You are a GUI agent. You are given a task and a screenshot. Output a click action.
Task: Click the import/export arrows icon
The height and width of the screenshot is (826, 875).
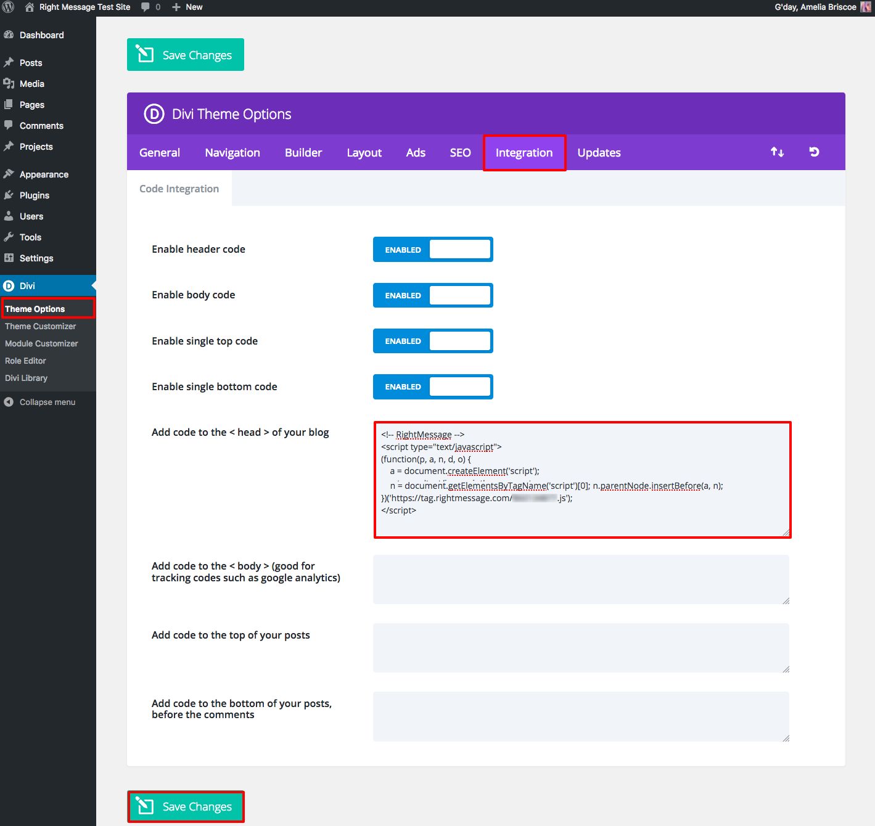(x=778, y=152)
